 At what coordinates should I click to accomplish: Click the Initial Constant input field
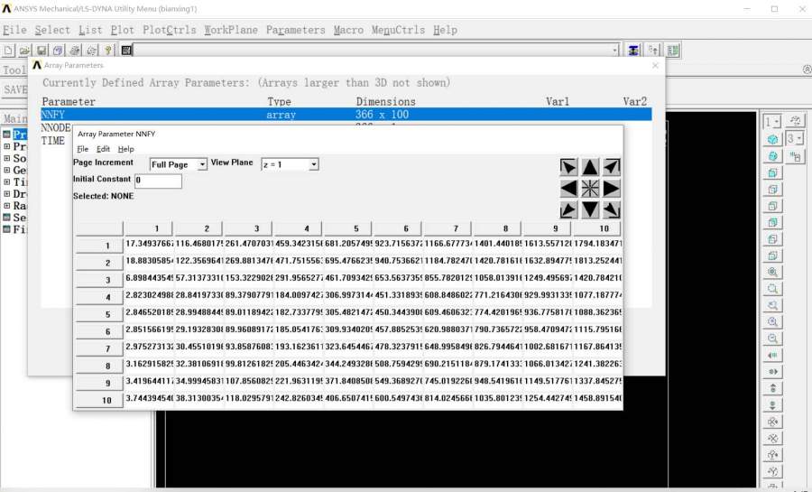point(158,181)
